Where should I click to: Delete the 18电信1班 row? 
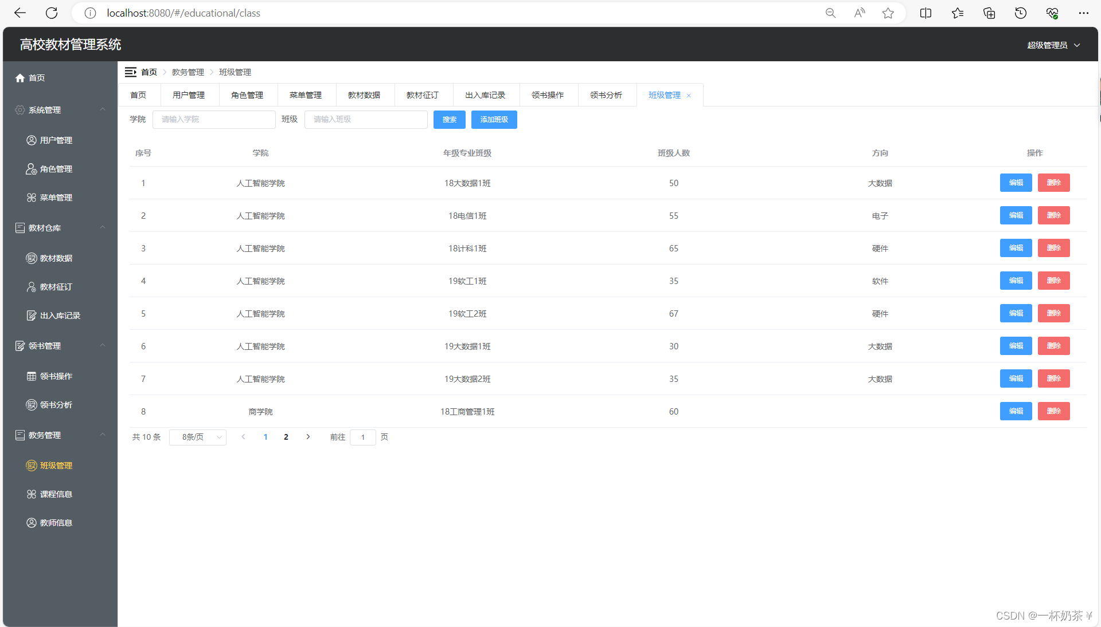pyautogui.click(x=1054, y=215)
